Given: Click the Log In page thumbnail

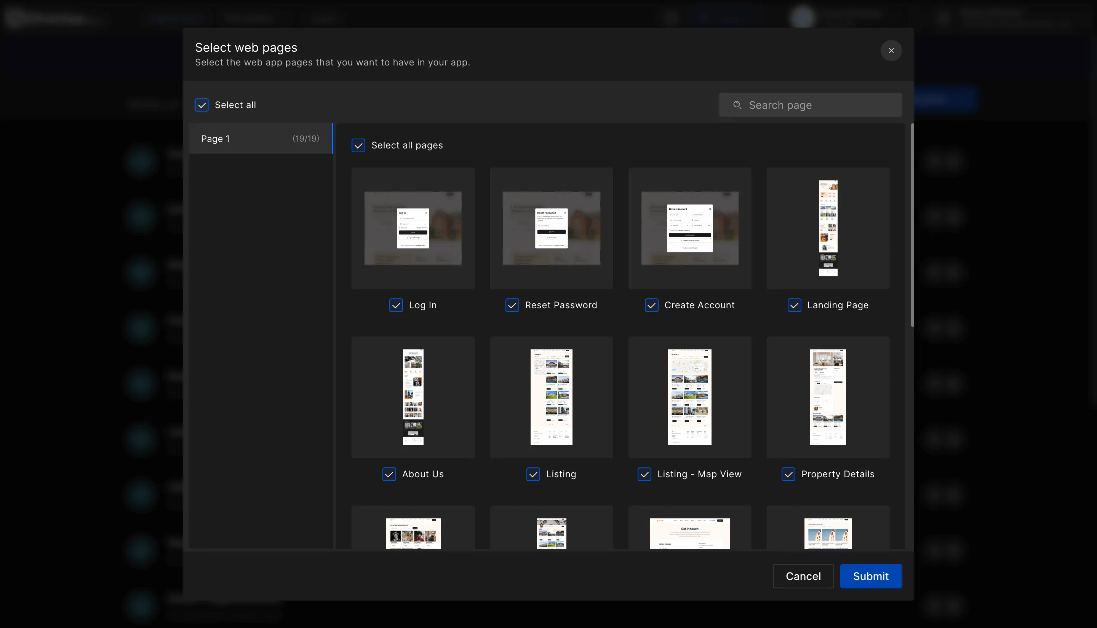Looking at the screenshot, I should click(x=413, y=228).
